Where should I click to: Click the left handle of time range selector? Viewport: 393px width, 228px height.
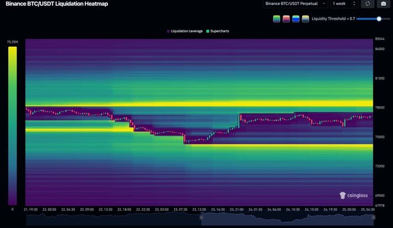click(x=201, y=218)
